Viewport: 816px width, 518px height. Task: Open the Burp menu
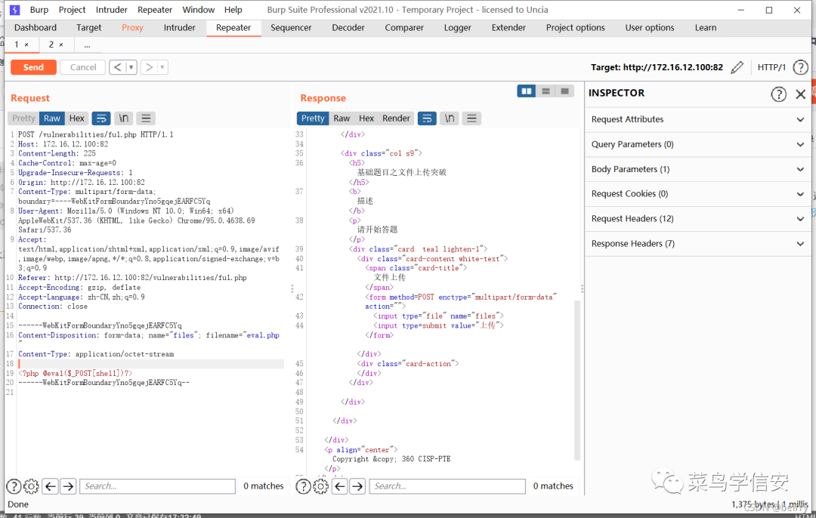pos(39,9)
